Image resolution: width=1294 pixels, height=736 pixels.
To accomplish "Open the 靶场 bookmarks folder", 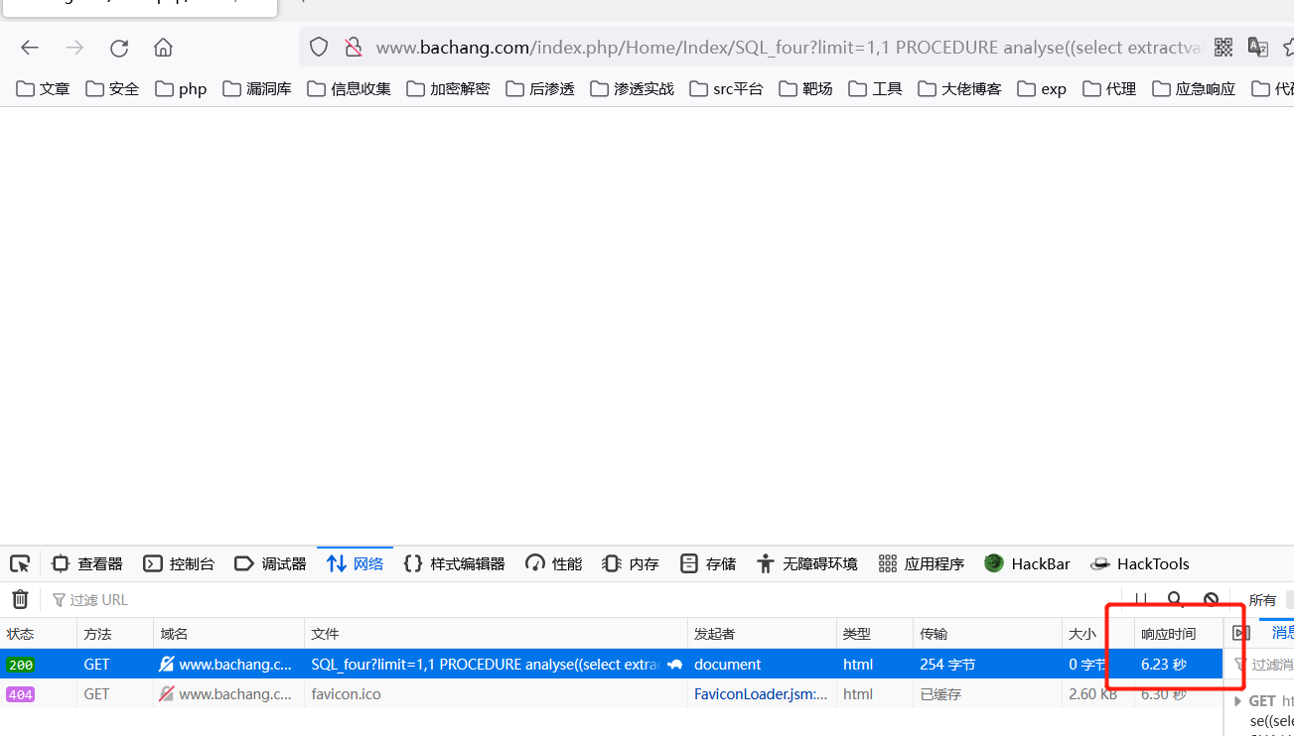I will (806, 89).
